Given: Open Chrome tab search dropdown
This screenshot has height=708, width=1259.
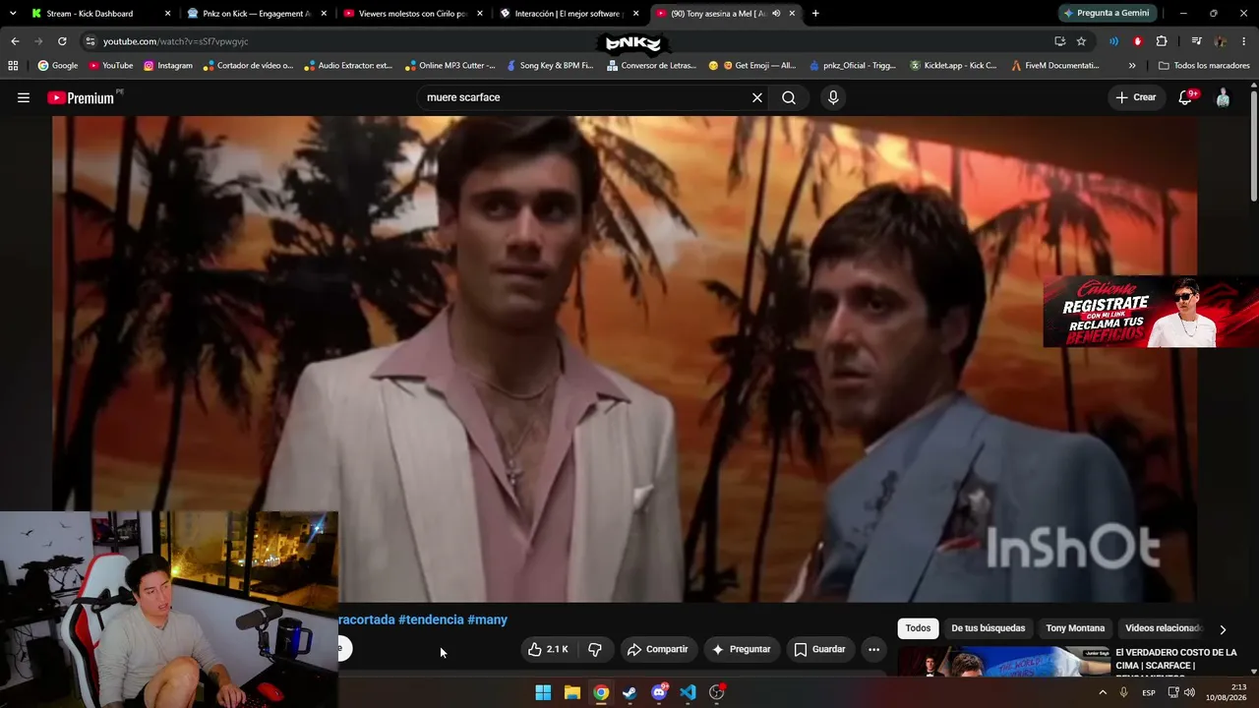Looking at the screenshot, I should [x=12, y=14].
